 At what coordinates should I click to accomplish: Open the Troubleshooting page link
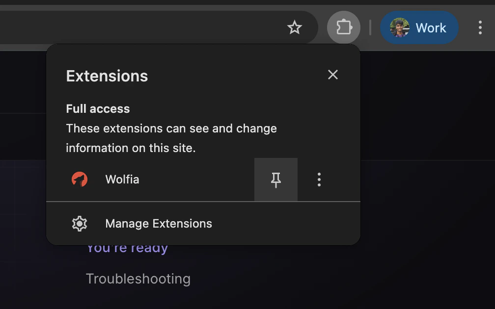(x=138, y=279)
